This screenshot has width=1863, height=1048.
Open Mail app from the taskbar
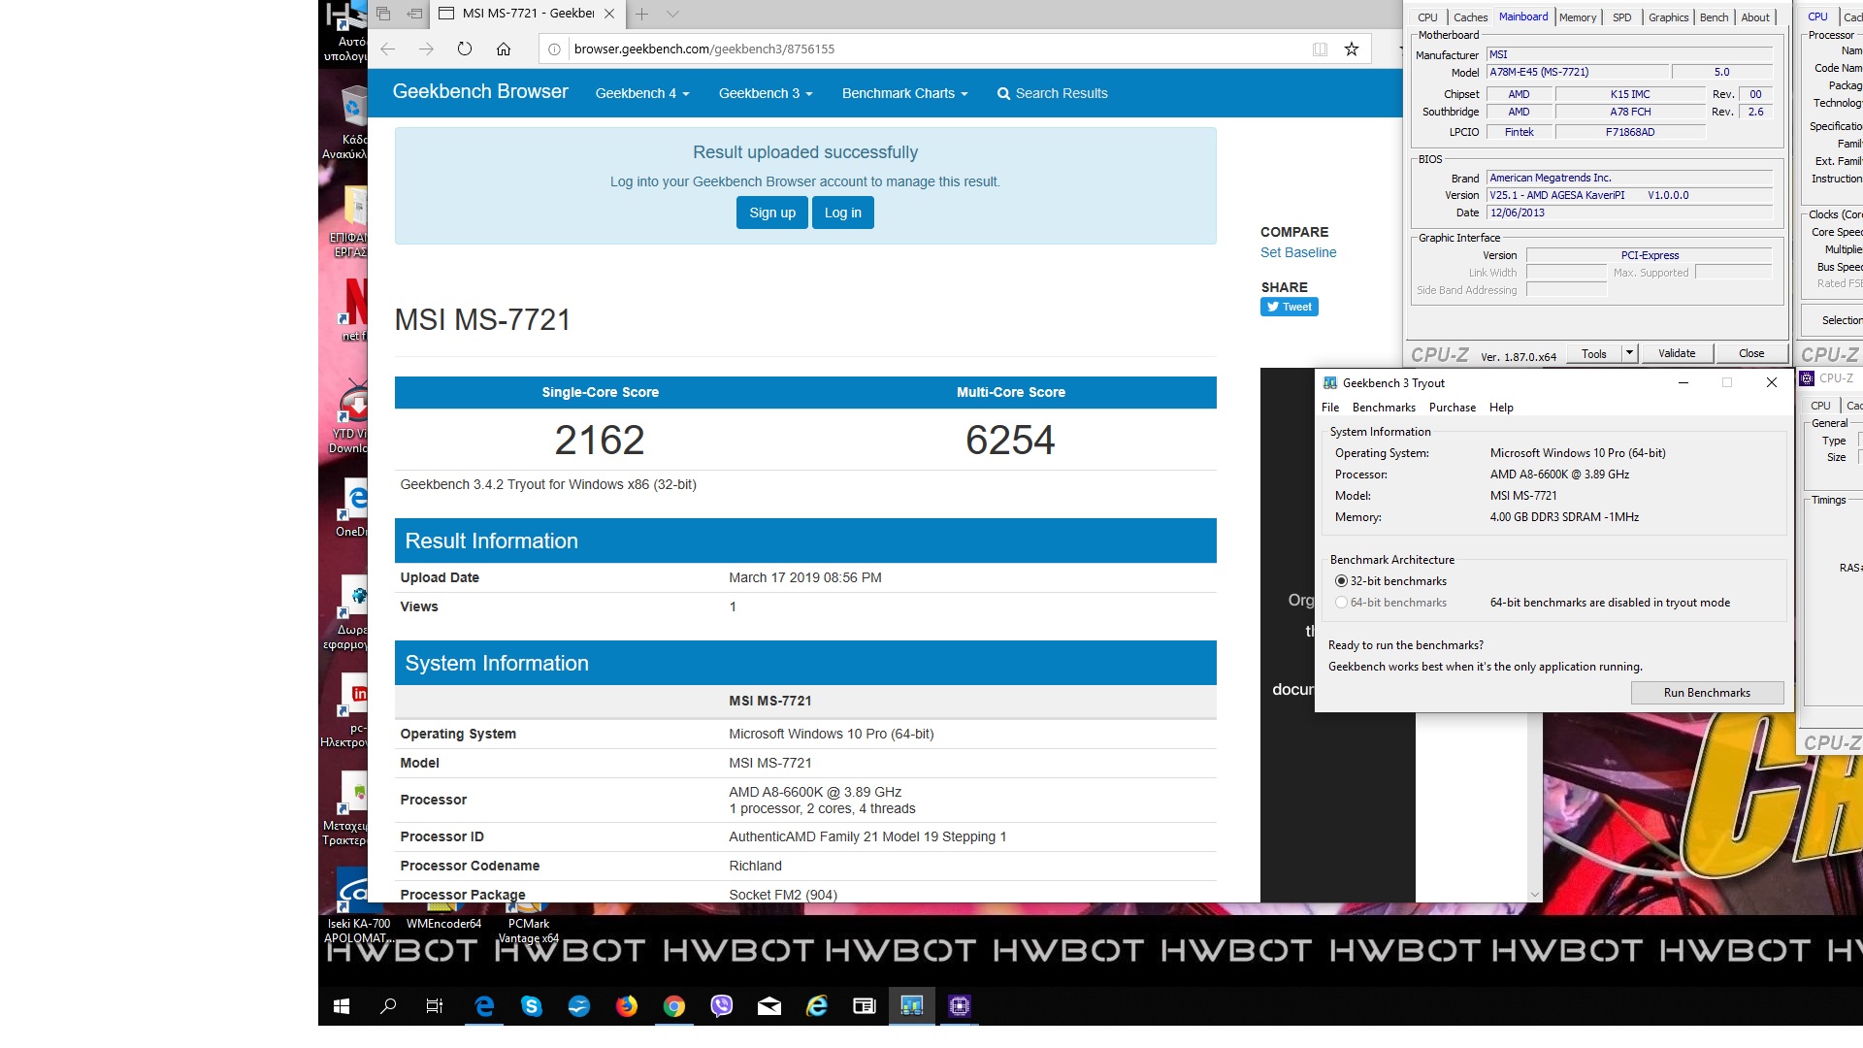coord(768,1006)
